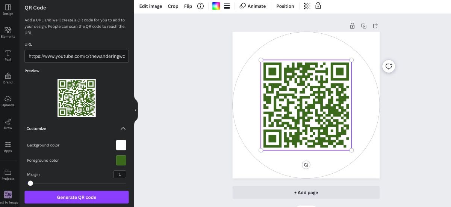Open the Uploads sidebar icon
The image size is (451, 207).
coord(8,101)
